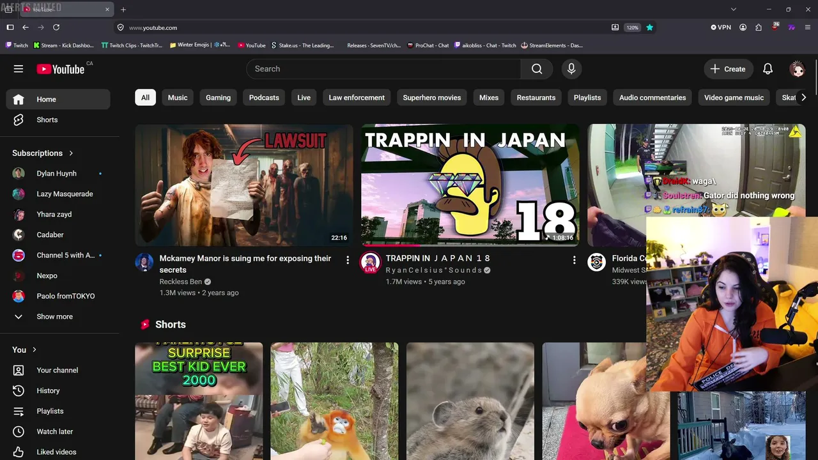
Task: Open Playlists in the You section
Action: point(58,411)
